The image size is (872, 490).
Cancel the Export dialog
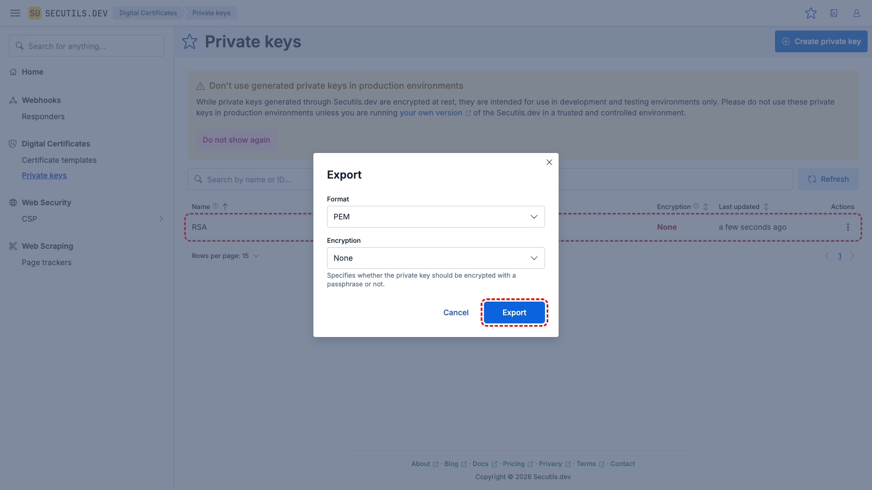456,313
